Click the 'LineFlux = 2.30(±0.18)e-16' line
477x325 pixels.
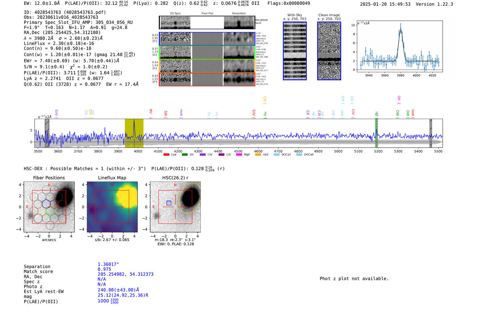tap(59, 44)
